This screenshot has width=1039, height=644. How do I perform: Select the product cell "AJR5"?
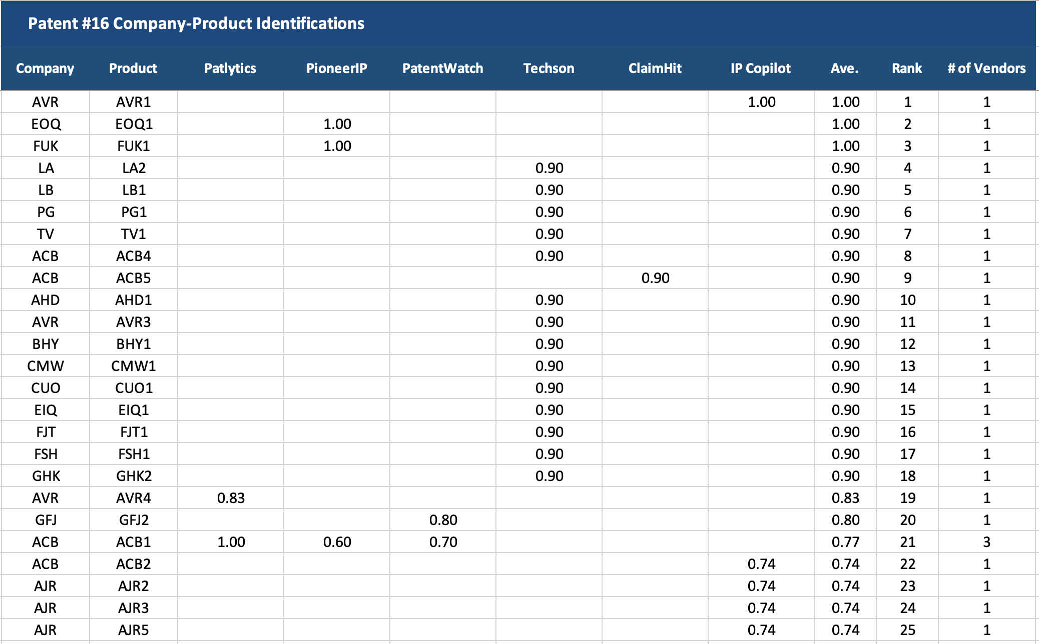pos(134,630)
